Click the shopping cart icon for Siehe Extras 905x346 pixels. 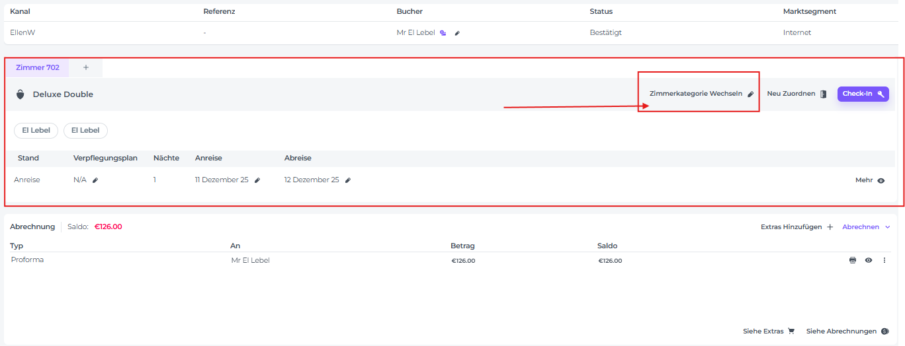coord(791,331)
